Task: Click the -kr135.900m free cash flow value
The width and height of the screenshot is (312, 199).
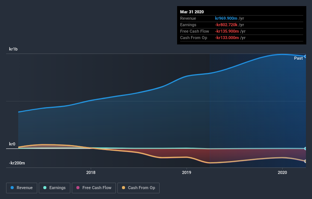Action: tap(227, 31)
